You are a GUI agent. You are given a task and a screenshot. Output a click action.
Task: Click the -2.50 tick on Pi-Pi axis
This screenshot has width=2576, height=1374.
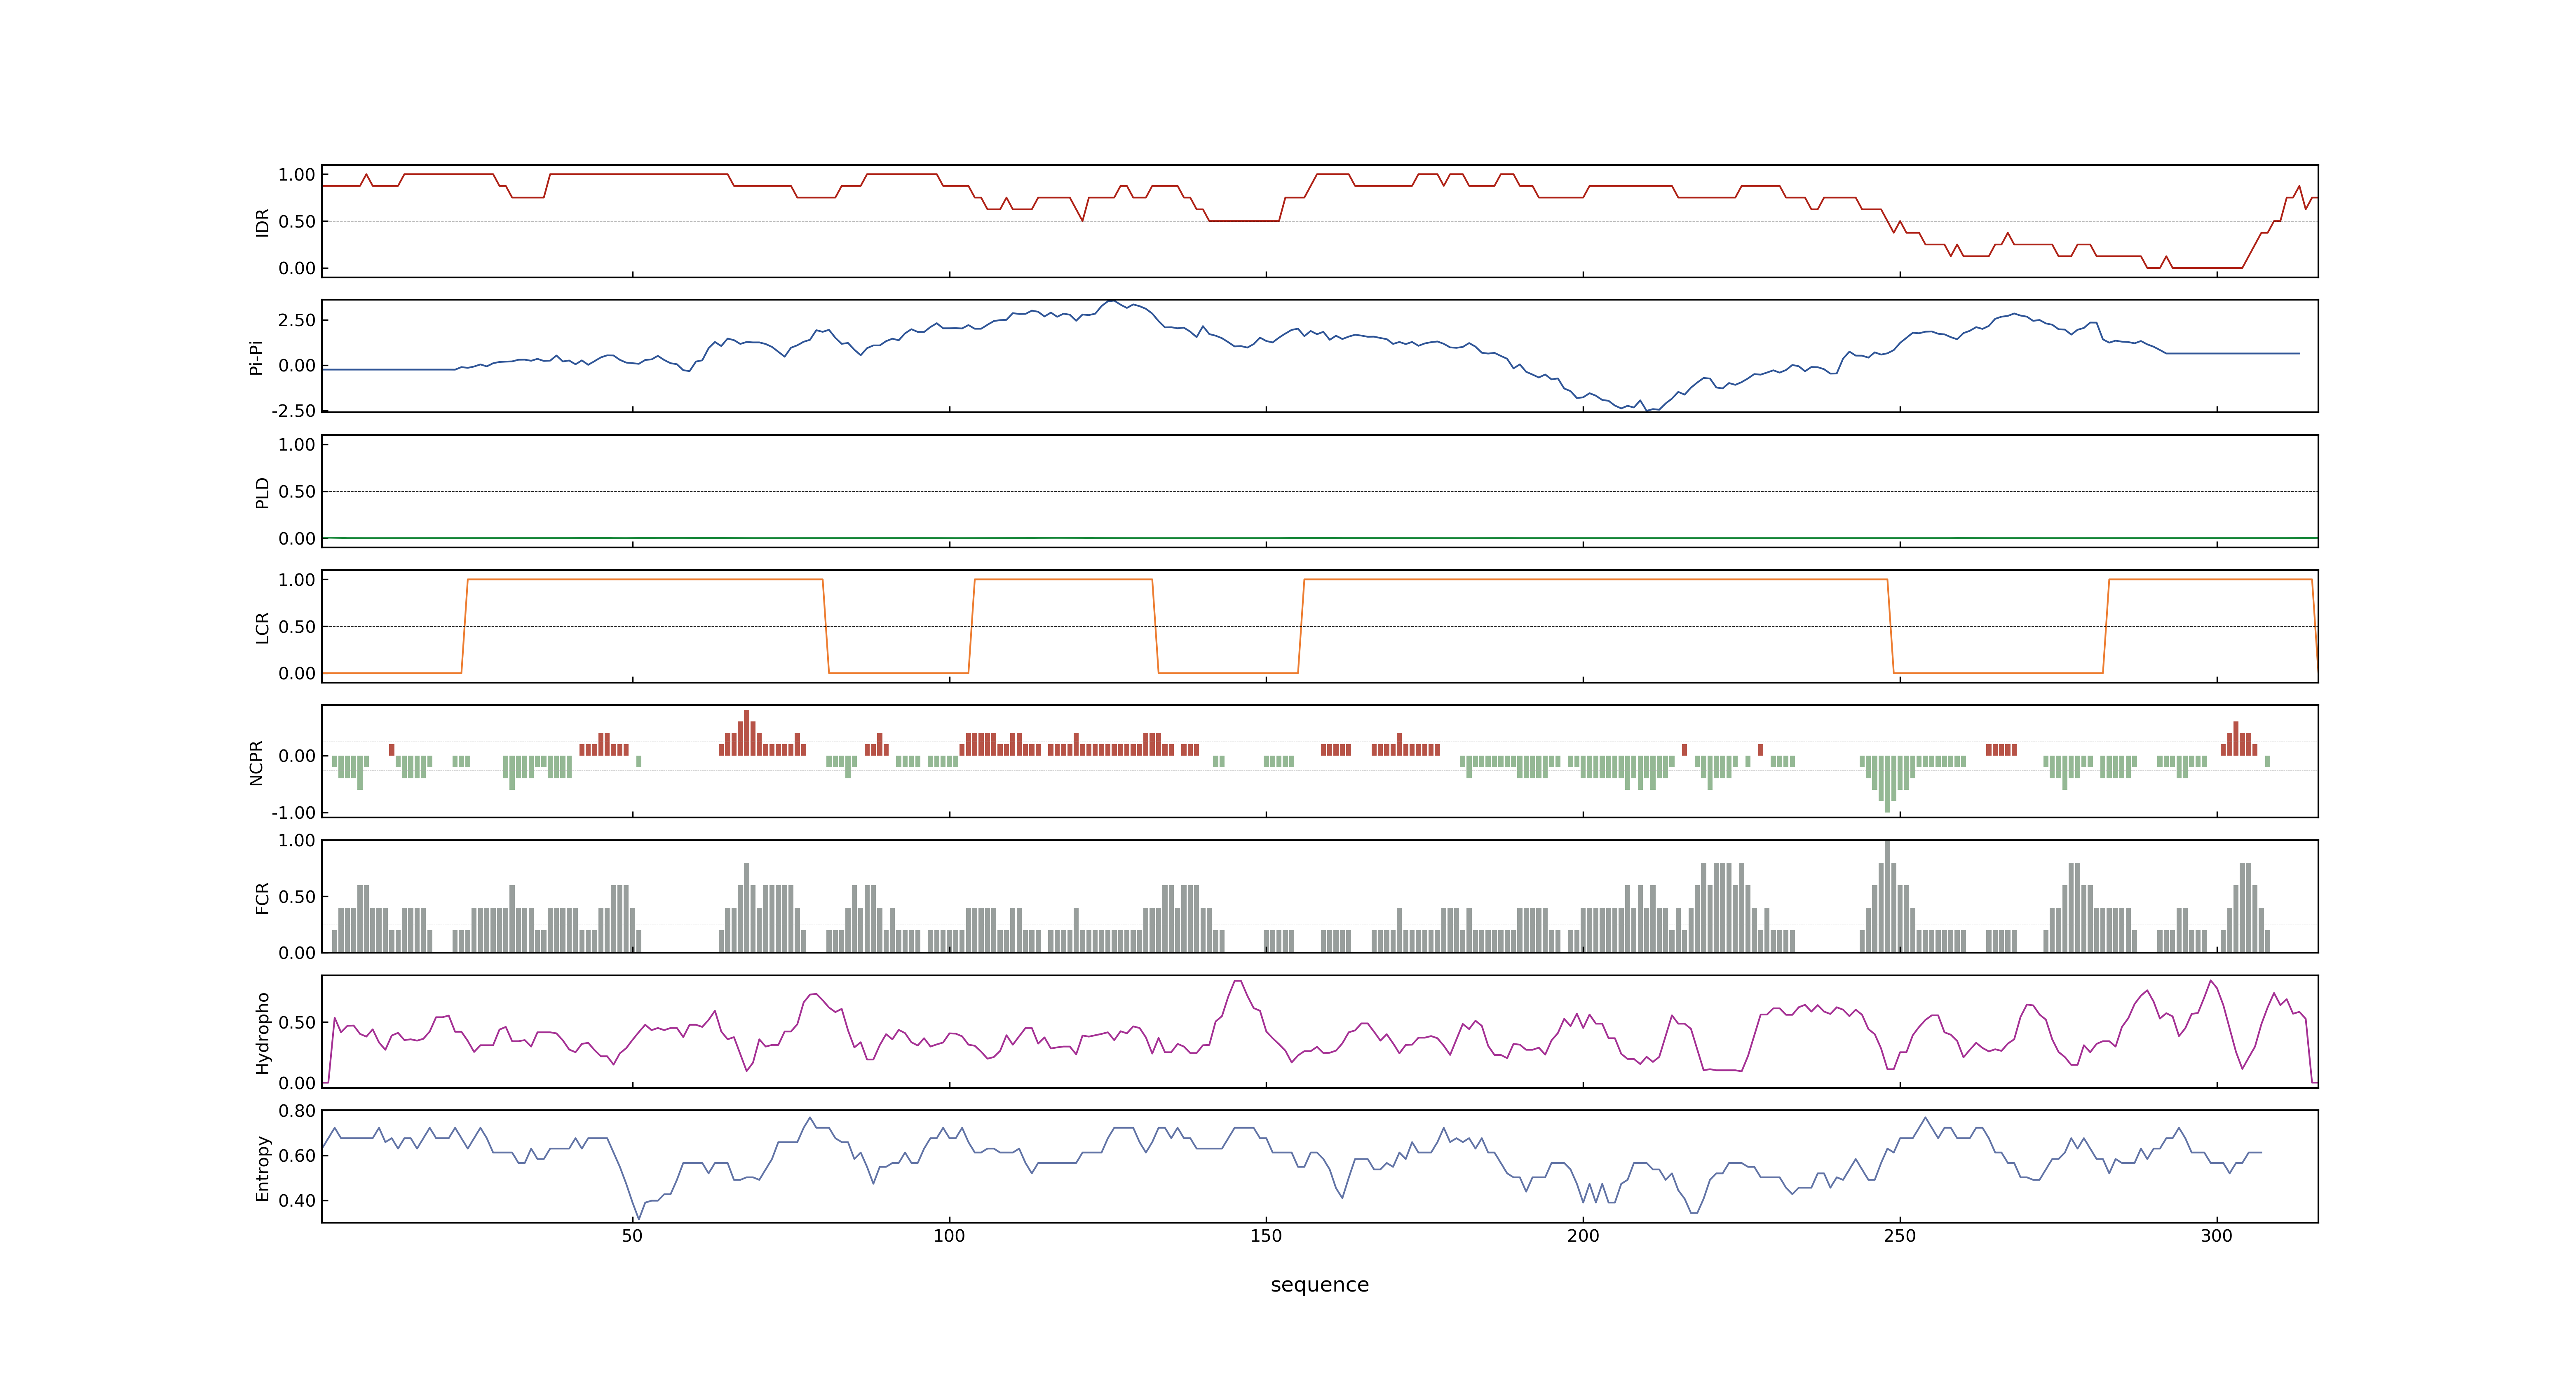click(x=293, y=411)
